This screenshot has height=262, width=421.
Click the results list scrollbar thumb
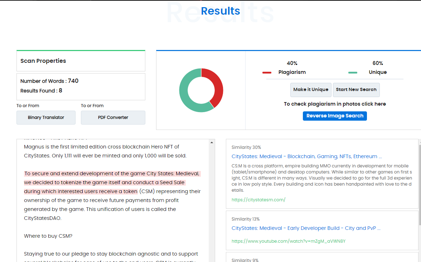coord(420,185)
